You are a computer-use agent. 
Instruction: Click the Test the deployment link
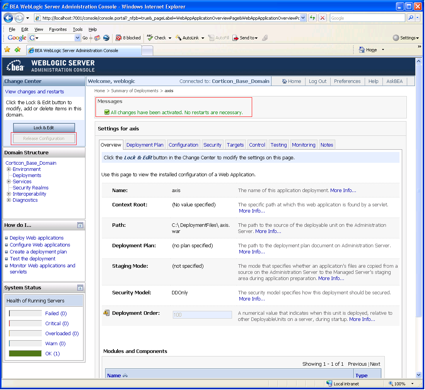[x=32, y=259]
